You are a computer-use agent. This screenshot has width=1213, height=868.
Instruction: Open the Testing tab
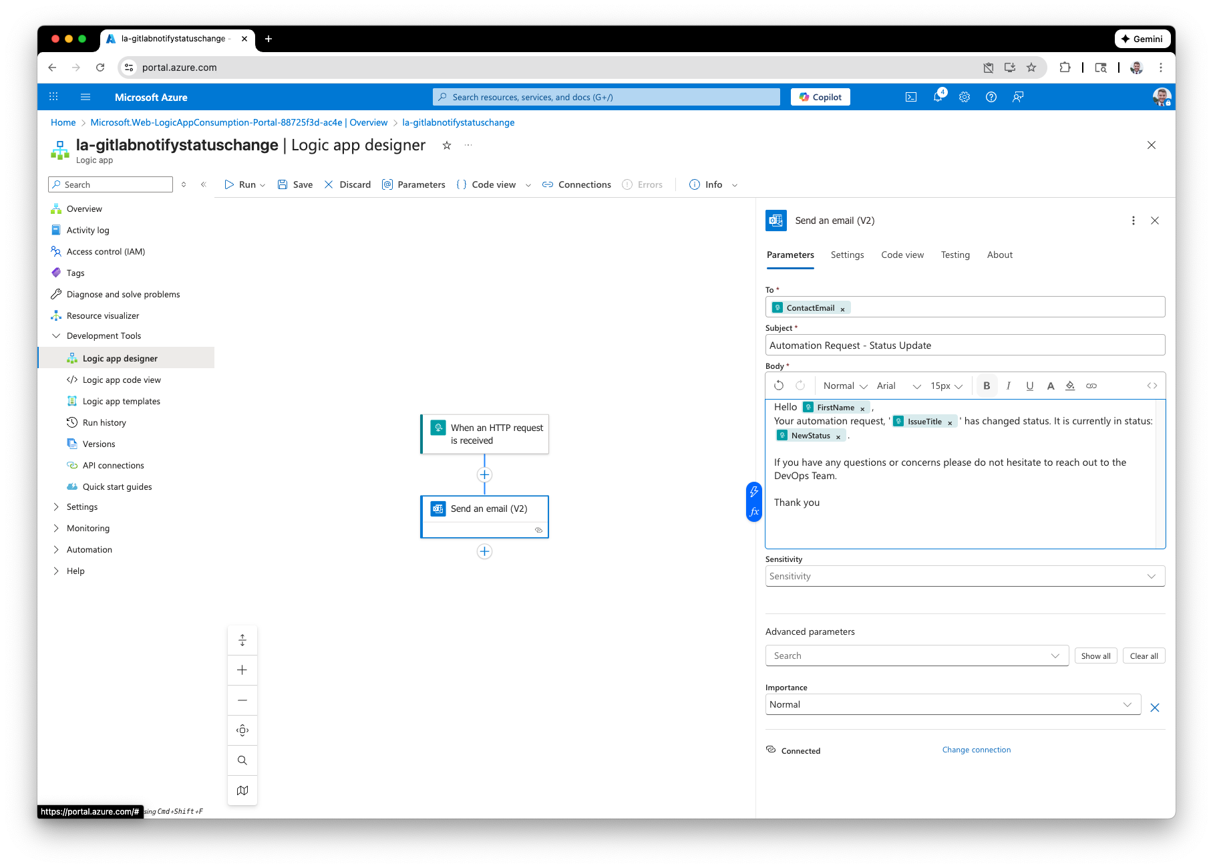(955, 255)
